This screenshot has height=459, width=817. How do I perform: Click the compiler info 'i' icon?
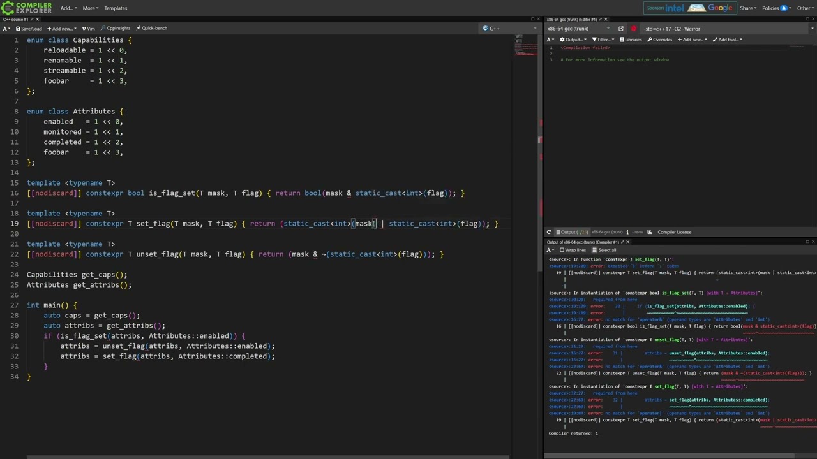627,232
